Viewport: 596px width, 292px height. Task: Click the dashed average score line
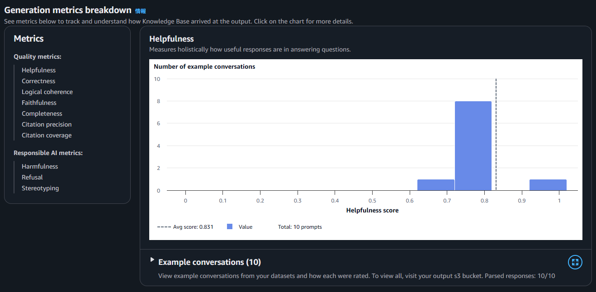[496, 136]
